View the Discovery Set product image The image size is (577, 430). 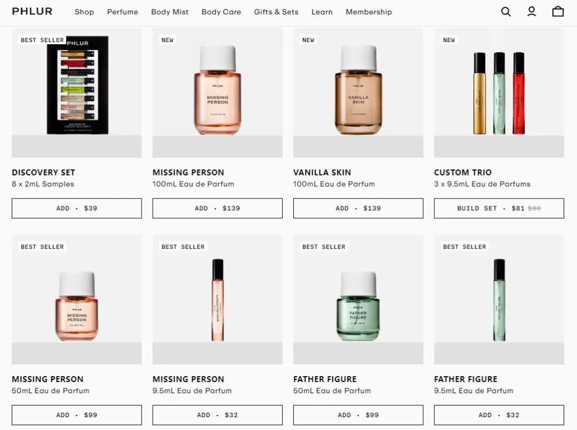tap(76, 93)
